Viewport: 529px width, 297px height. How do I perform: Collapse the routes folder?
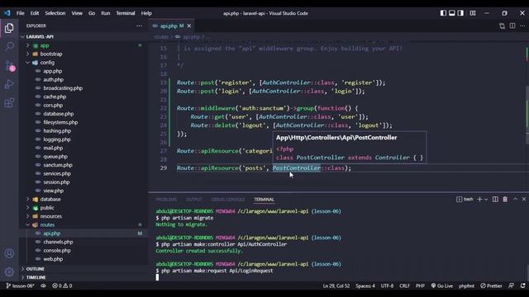[x=83, y=225]
